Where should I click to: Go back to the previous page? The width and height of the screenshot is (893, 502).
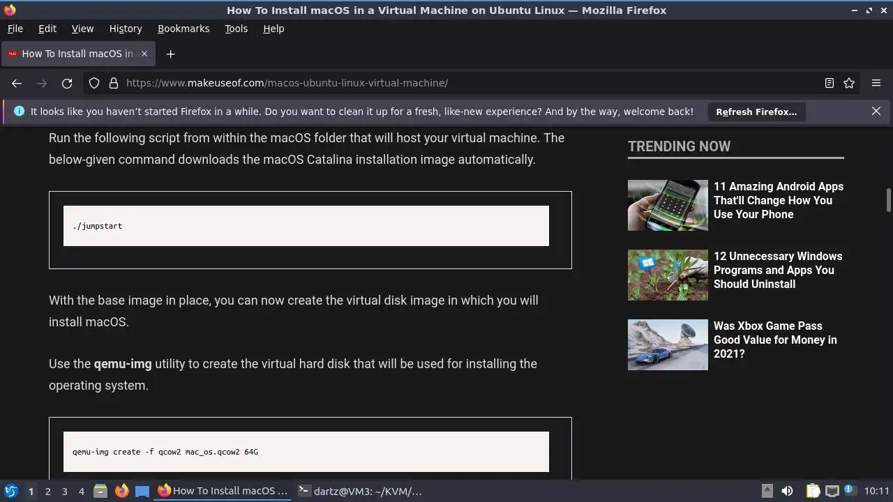point(17,83)
